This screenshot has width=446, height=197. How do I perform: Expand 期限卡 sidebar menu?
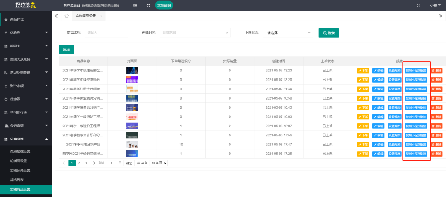click(x=26, y=46)
